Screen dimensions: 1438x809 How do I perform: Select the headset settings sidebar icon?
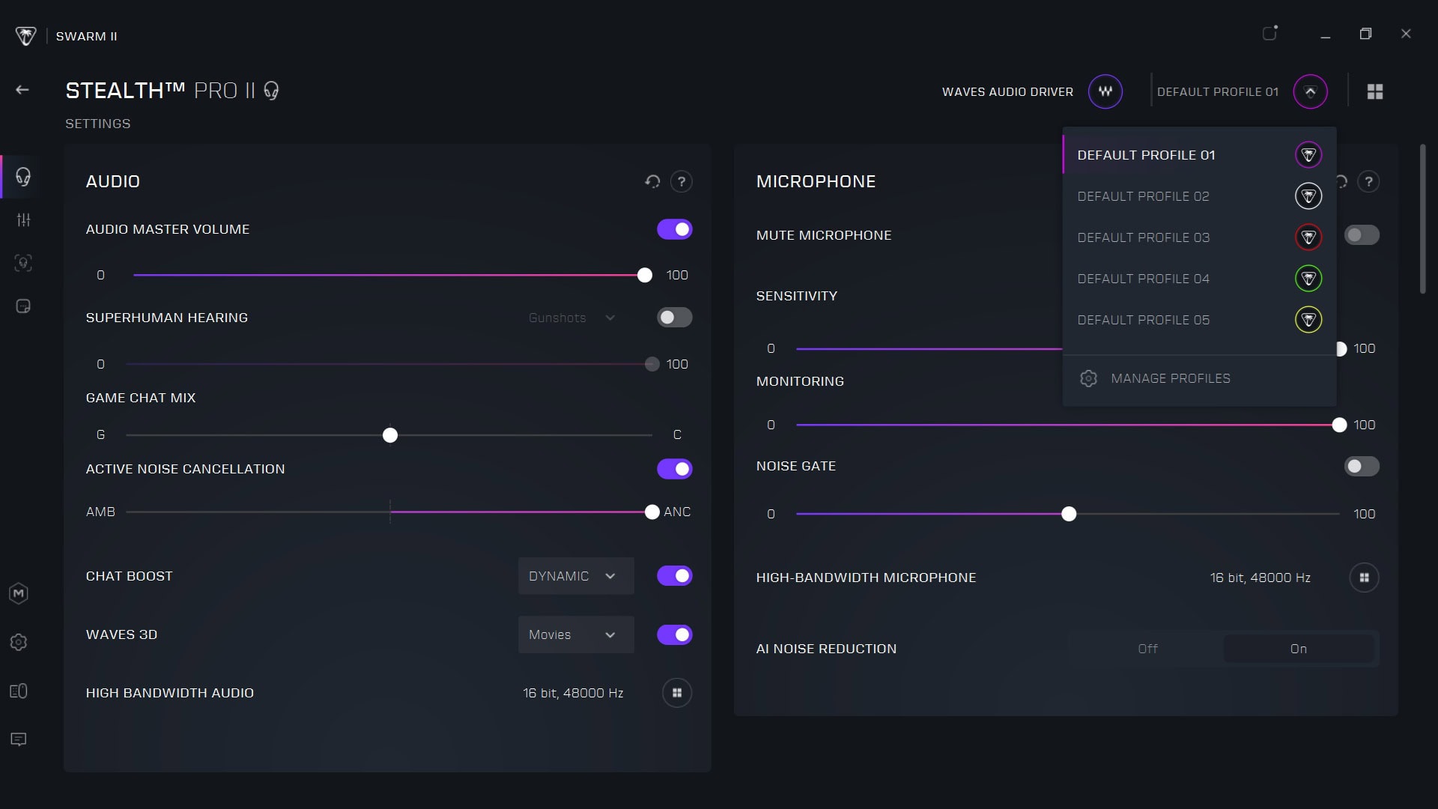click(23, 177)
